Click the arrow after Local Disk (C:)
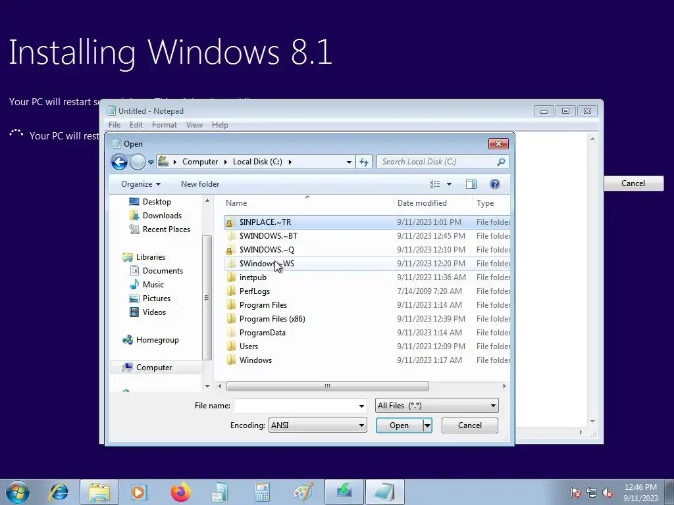Viewport: 674px width, 505px height. point(290,162)
